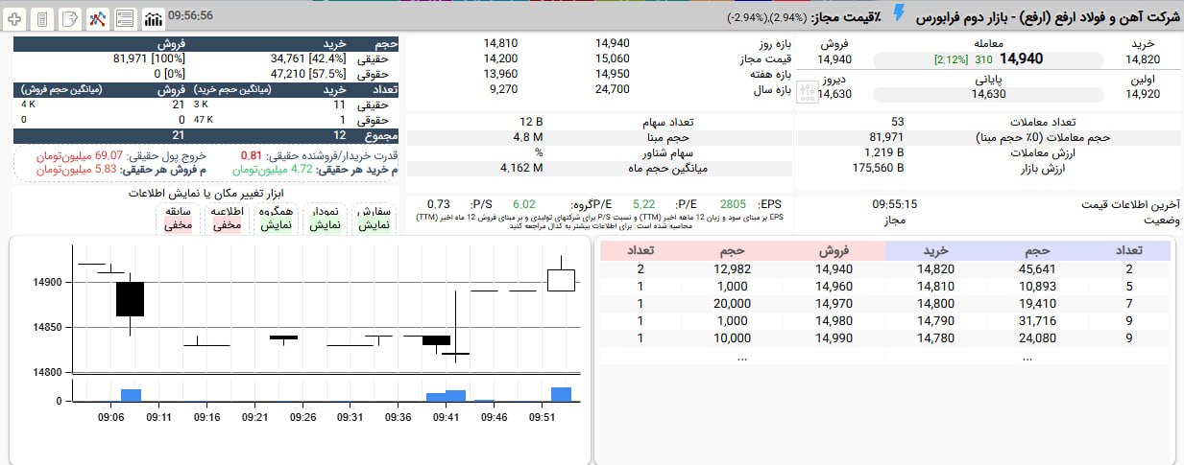
Task: Toggle the سفارش panel display
Action: (x=374, y=219)
